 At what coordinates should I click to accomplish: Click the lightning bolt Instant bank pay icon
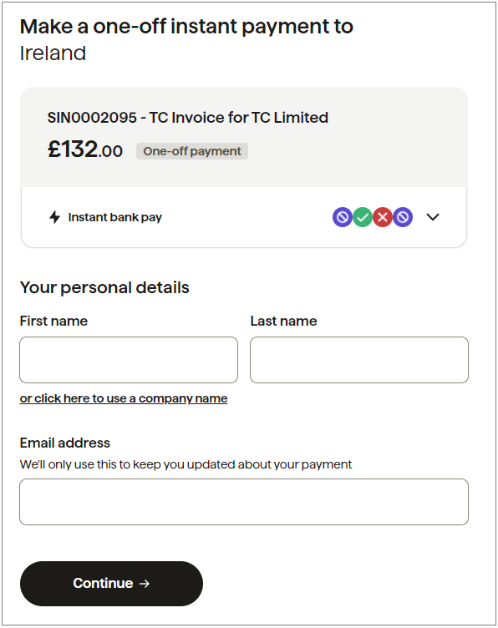click(x=54, y=217)
